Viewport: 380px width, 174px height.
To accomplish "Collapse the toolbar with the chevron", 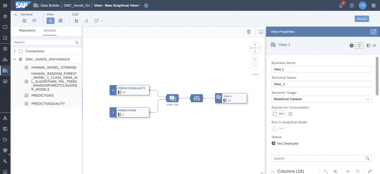I will point(16,15).
